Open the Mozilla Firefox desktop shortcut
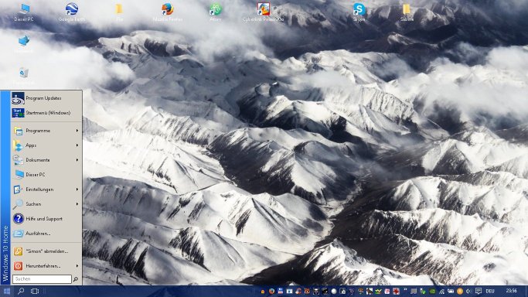The width and height of the screenshot is (528, 297). (167, 12)
